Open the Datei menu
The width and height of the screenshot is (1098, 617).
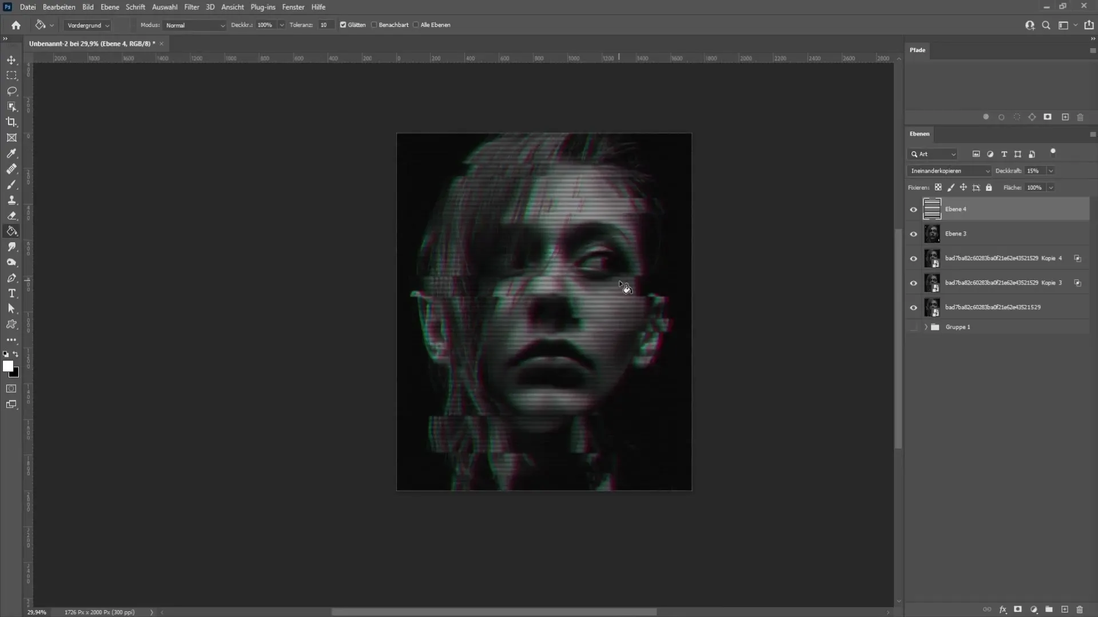[x=27, y=7]
